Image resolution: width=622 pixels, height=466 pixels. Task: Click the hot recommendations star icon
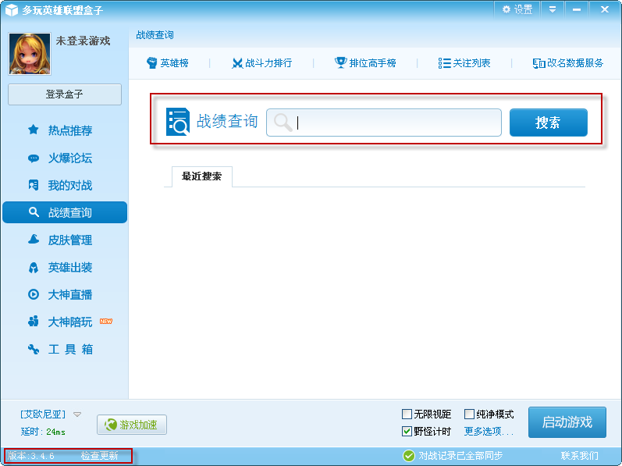(34, 130)
